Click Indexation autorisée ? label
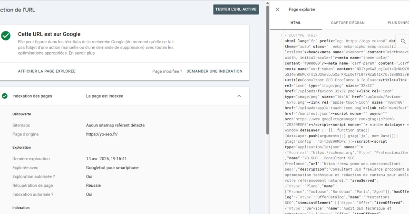The image size is (409, 214). (x=33, y=195)
